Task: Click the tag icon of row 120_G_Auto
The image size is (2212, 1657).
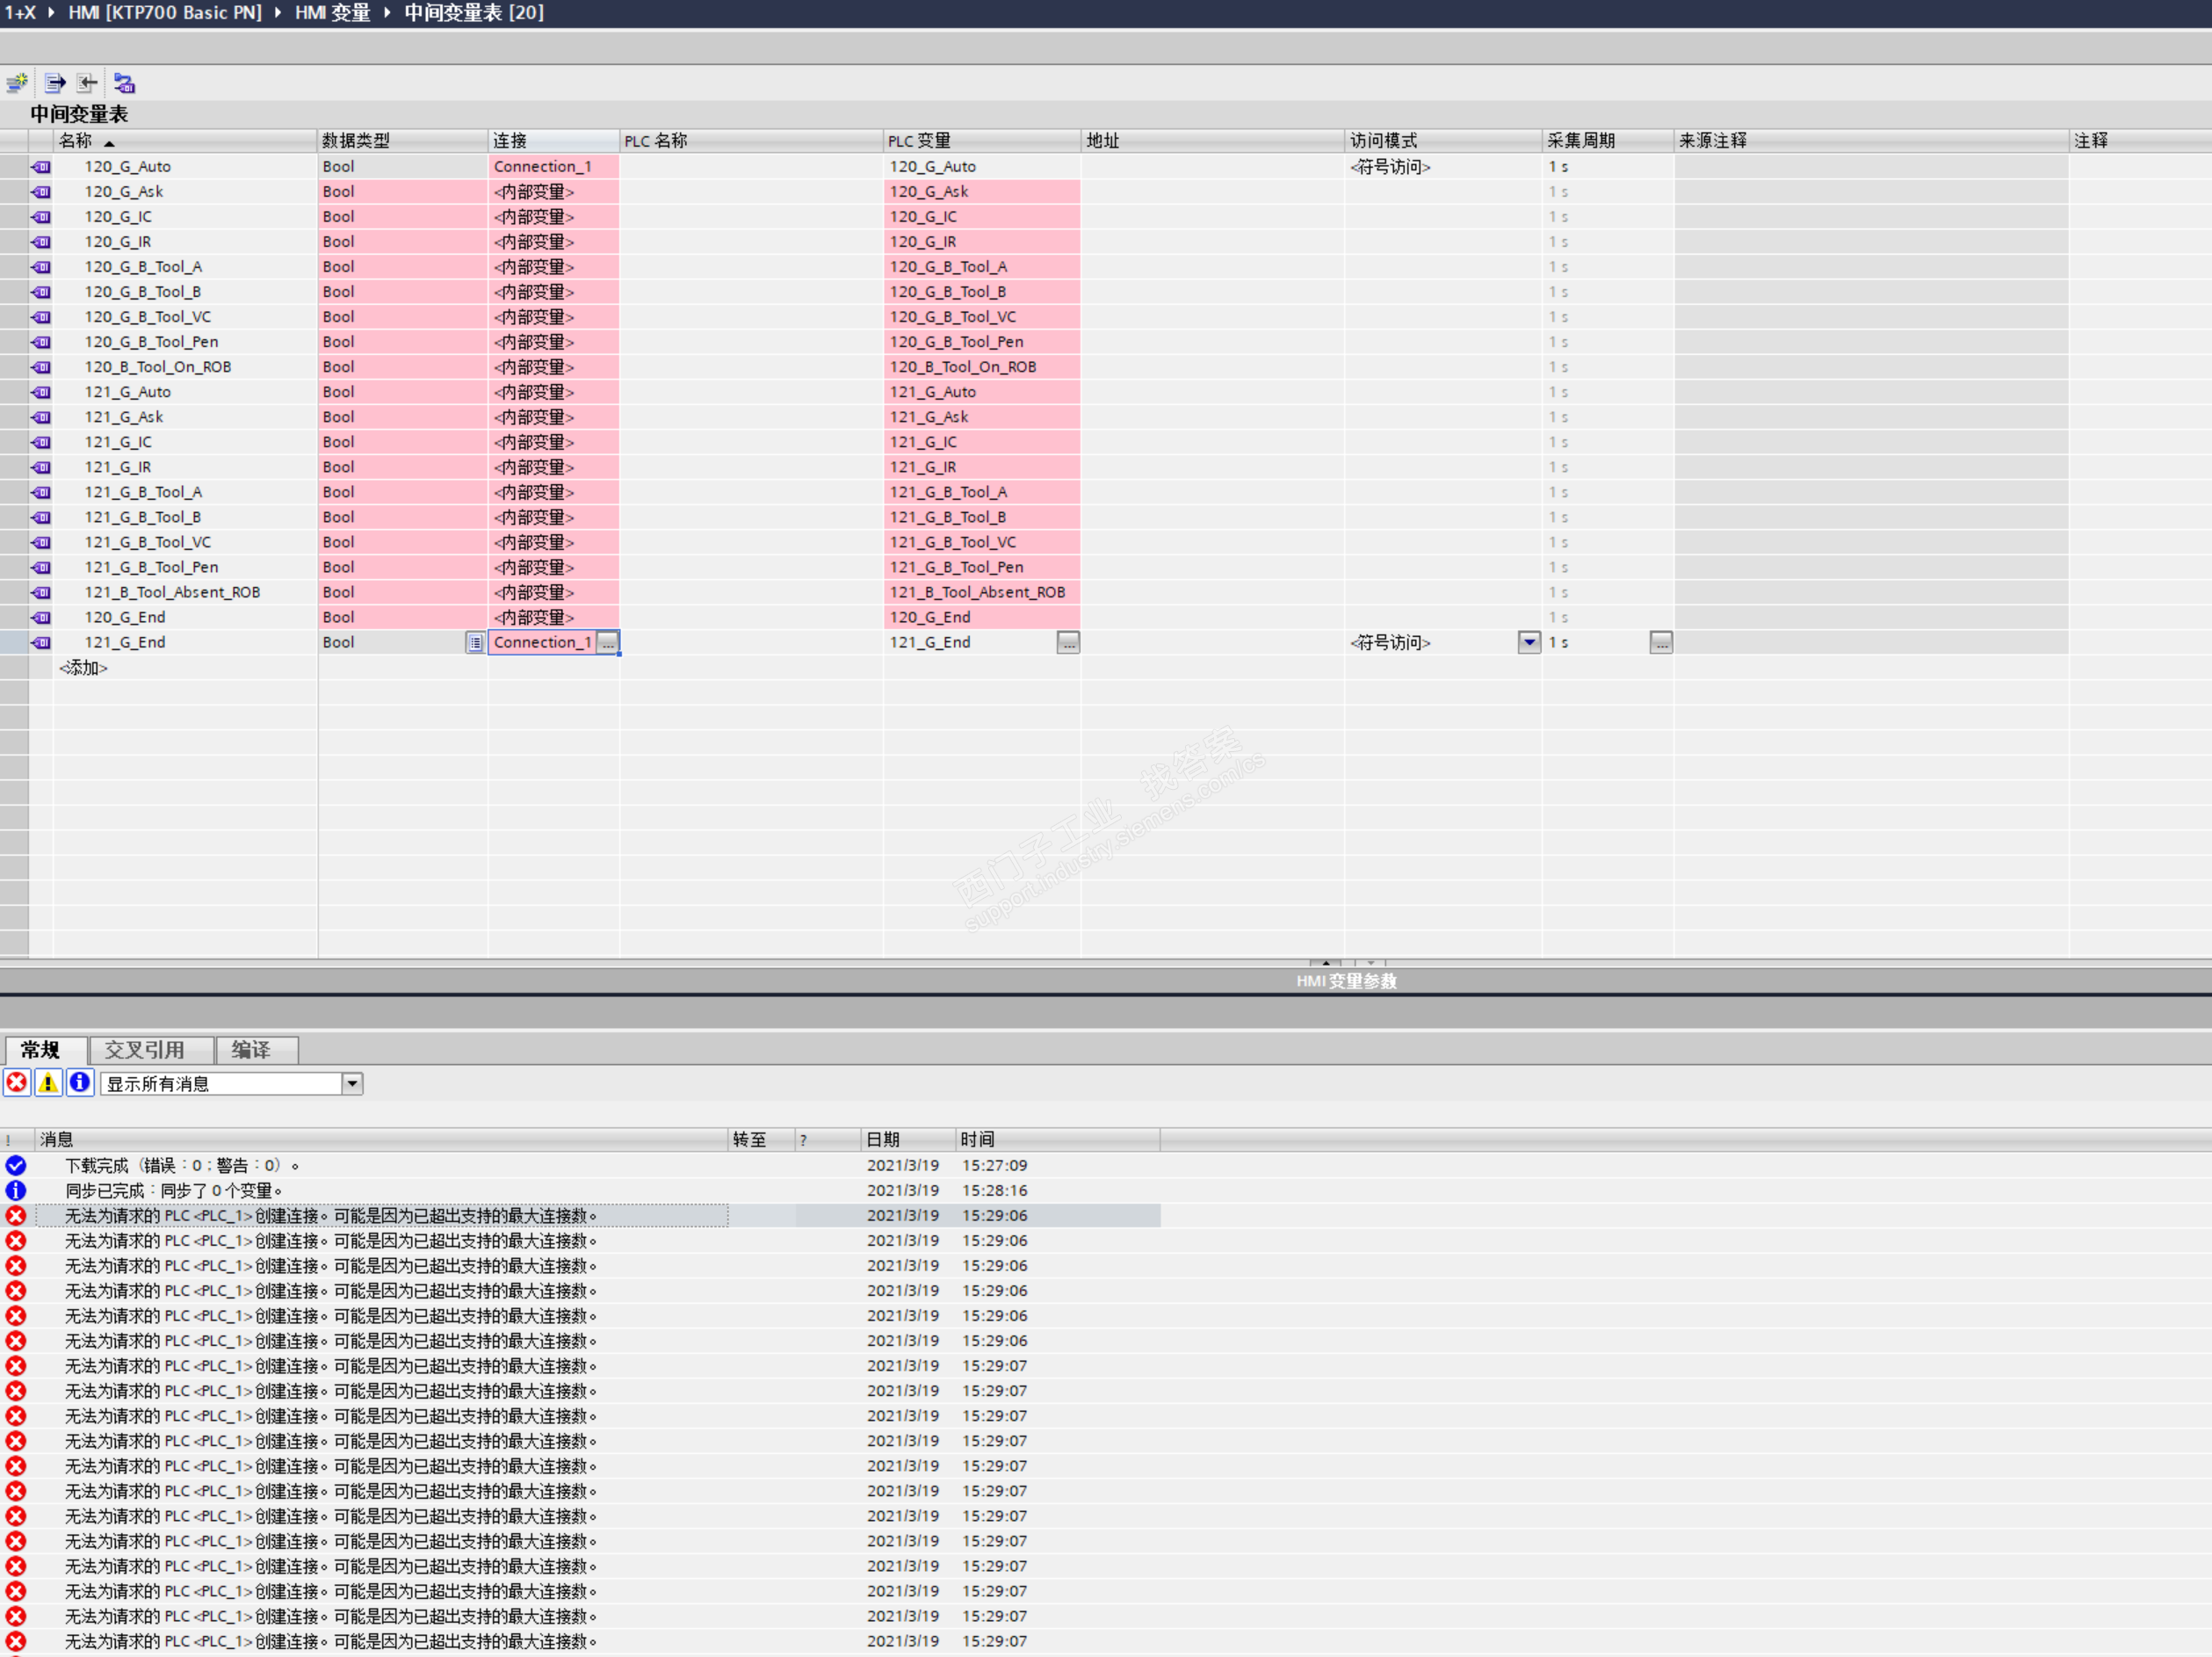Action: pos(41,167)
